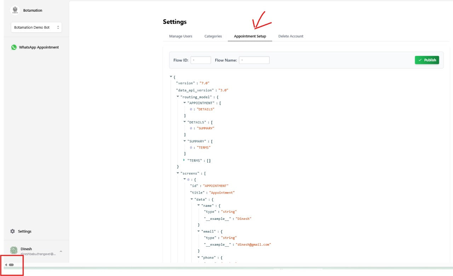
Task: Click Dinesh's profile avatar
Action: point(14,251)
